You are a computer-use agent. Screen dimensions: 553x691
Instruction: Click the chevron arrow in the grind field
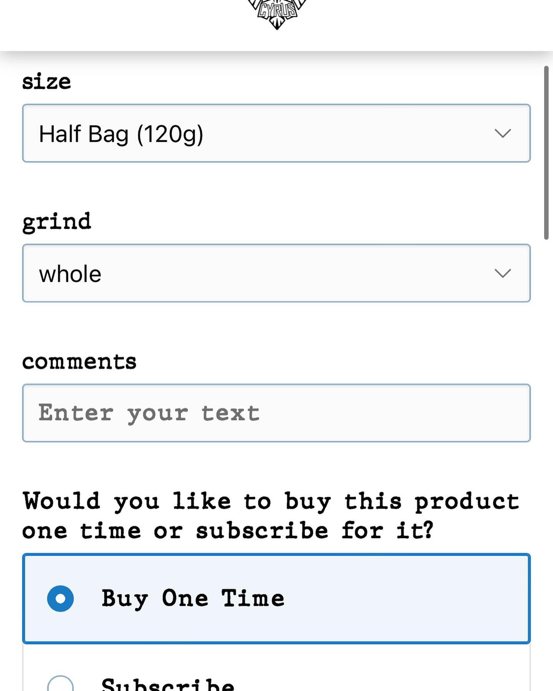(502, 273)
